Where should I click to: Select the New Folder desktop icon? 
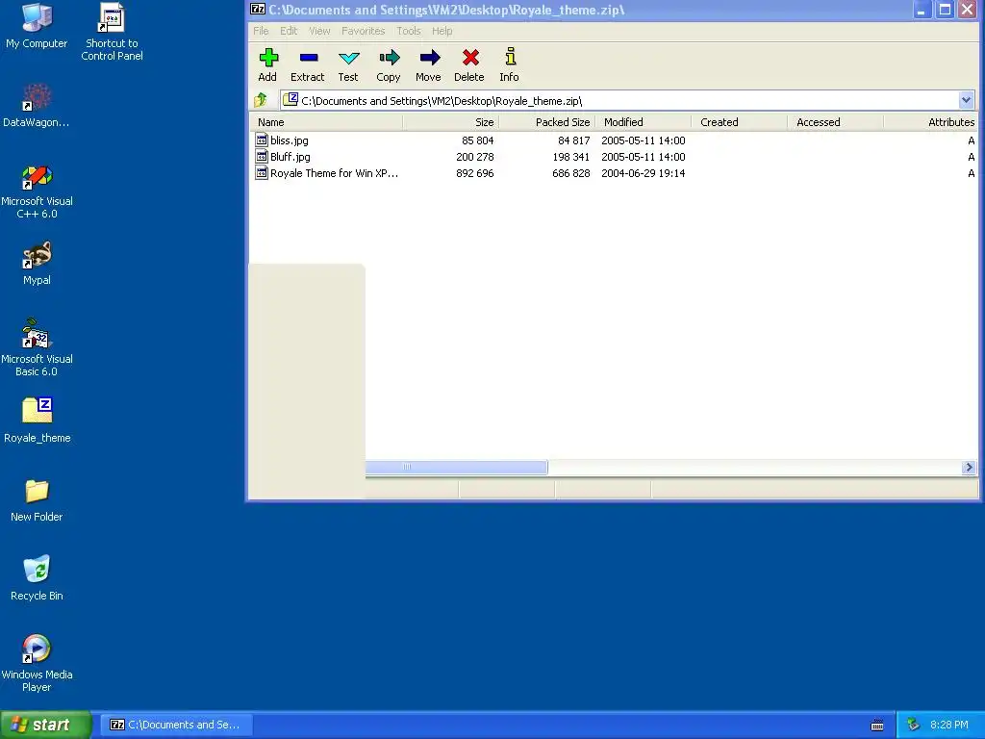[x=37, y=492]
